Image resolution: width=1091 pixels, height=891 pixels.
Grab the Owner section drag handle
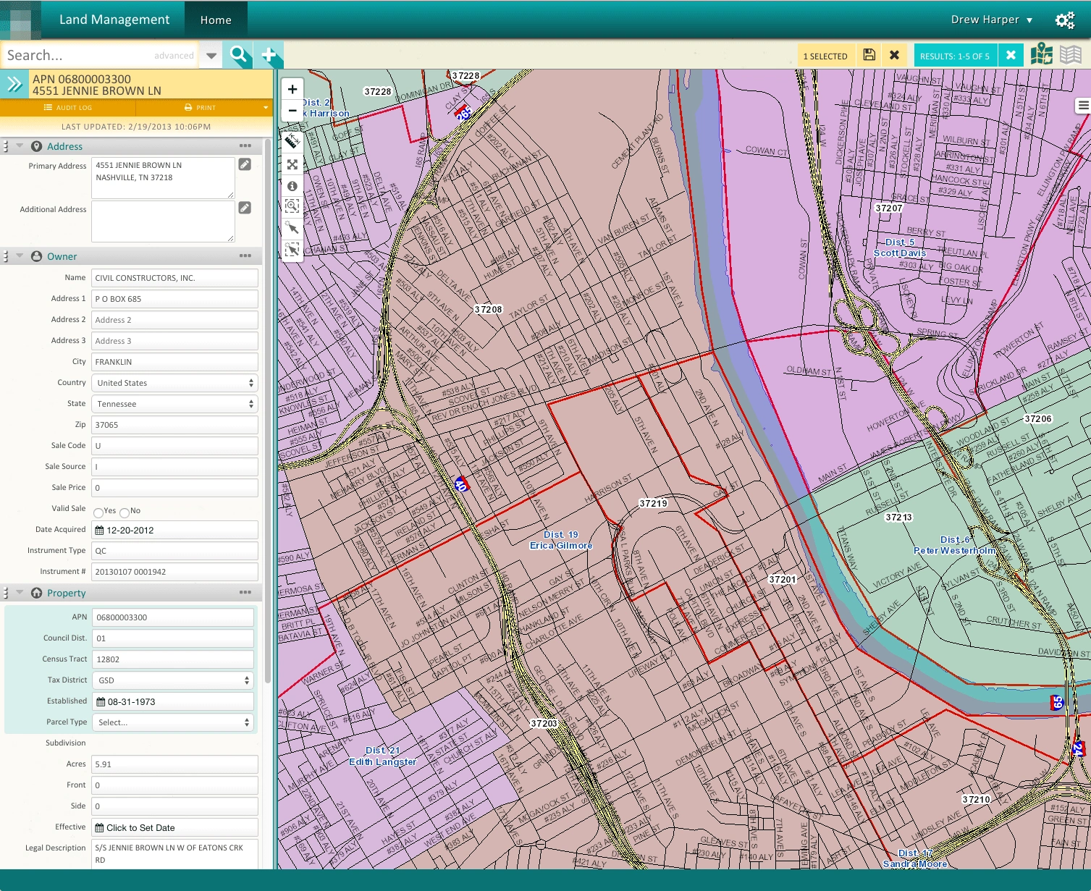[6, 256]
